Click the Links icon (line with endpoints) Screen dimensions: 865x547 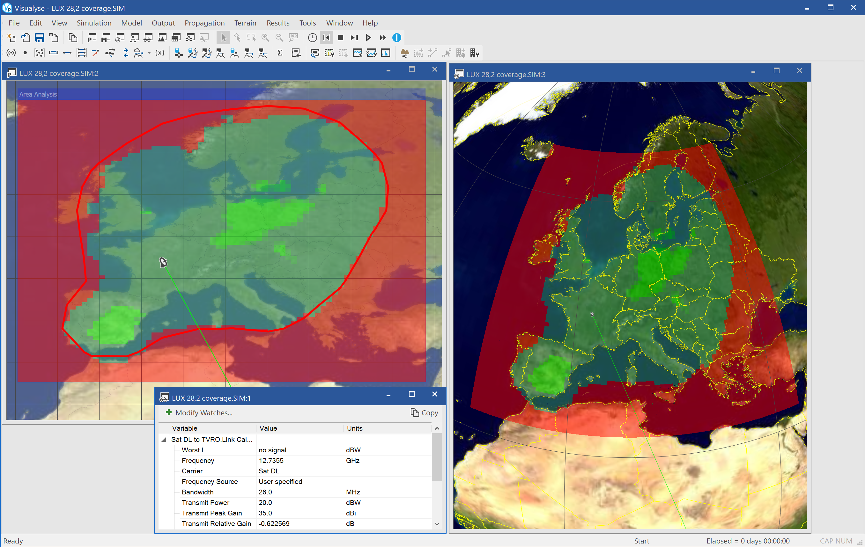pos(67,53)
